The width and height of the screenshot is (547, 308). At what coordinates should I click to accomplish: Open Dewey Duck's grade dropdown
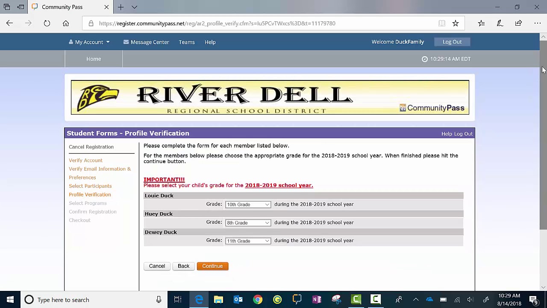pos(248,241)
